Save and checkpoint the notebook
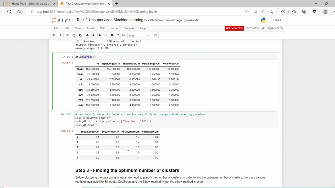 54,35
